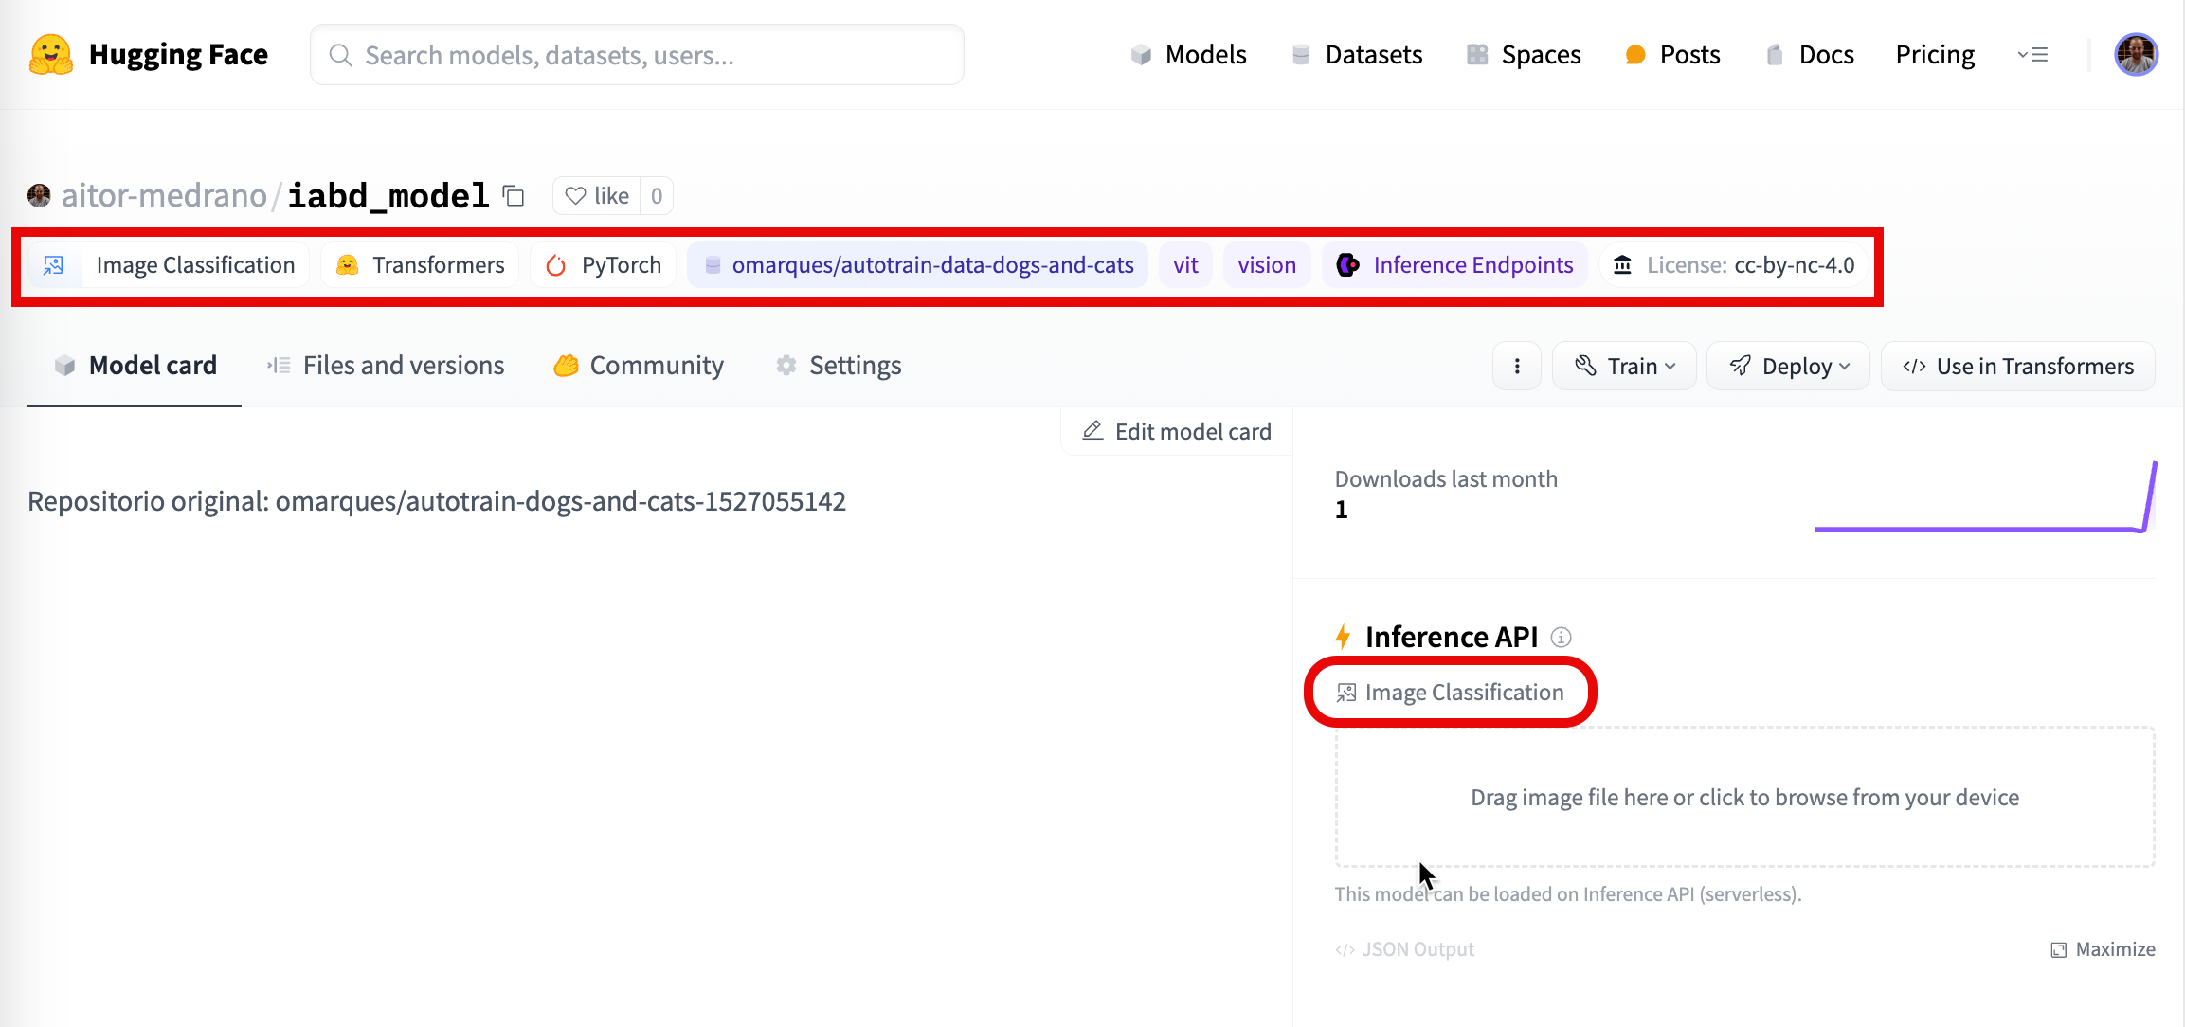Click the Spaces icon in navbar
This screenshot has height=1027, width=2185.
point(1477,55)
